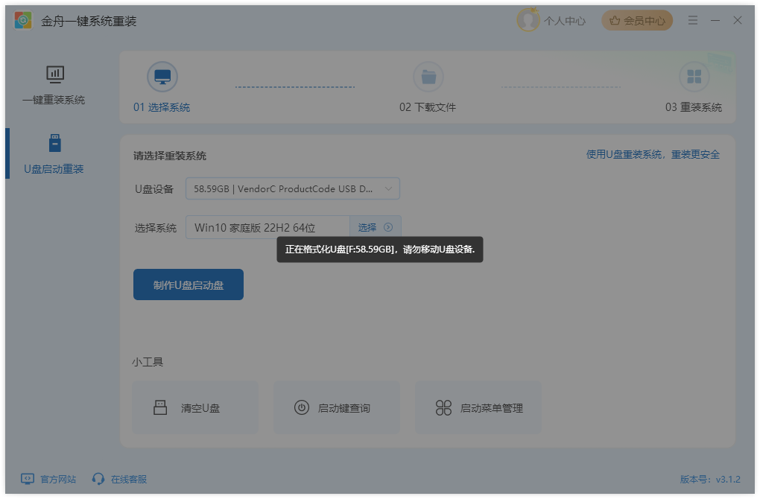The width and height of the screenshot is (760, 499).
Task: Click the 启动菜单管理 four-circle icon
Action: (x=443, y=407)
